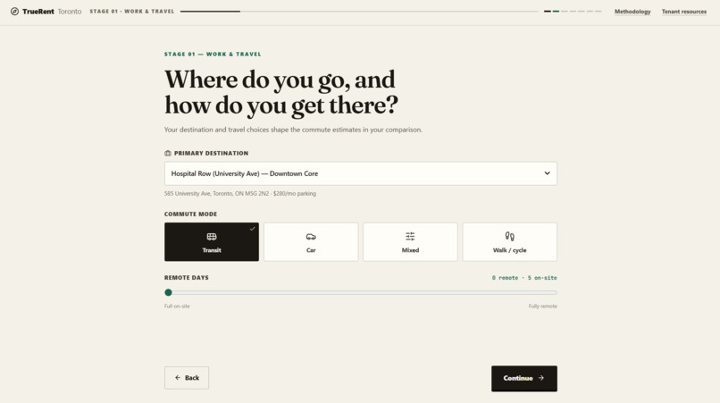Click the checkmark on the Transit card

252,229
